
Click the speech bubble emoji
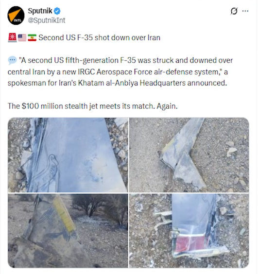pyautogui.click(x=12, y=60)
